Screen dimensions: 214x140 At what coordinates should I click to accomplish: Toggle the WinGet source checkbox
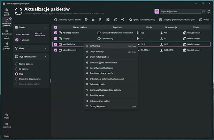pos(17,40)
